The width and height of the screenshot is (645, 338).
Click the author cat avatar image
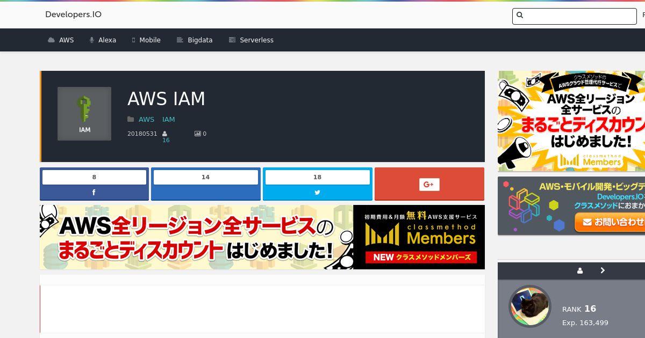(x=530, y=306)
